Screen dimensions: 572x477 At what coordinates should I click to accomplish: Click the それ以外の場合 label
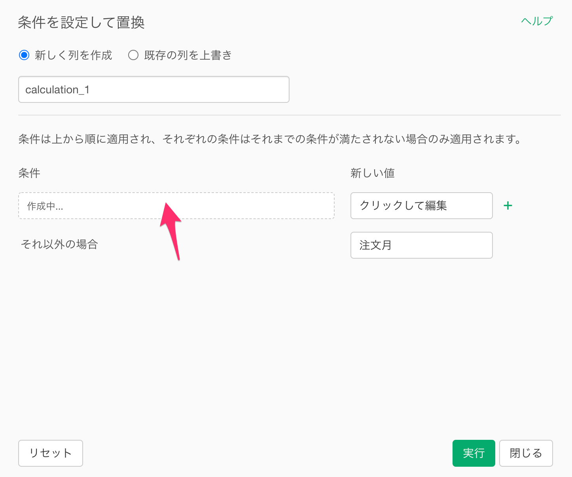(59, 244)
